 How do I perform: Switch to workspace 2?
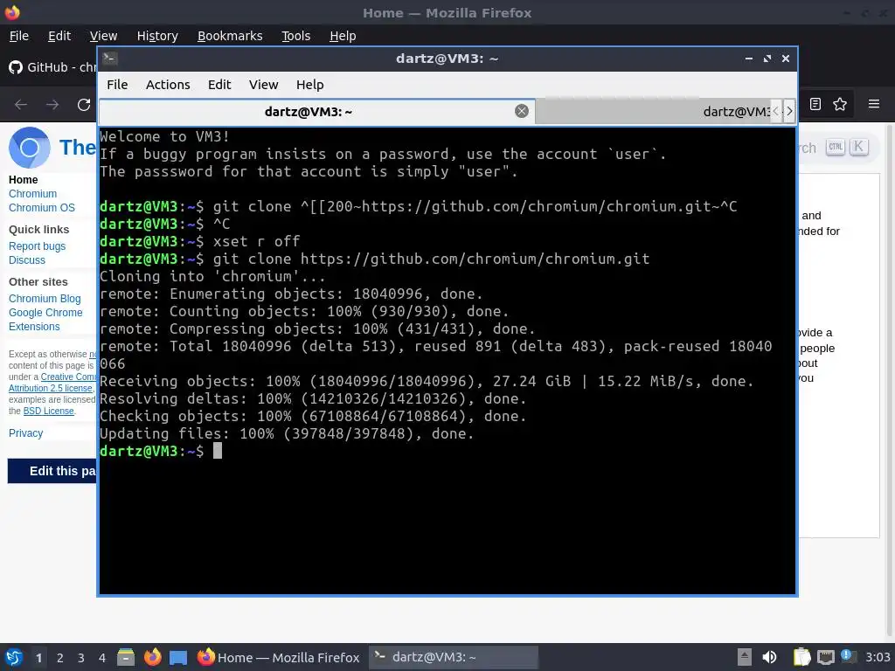click(60, 658)
